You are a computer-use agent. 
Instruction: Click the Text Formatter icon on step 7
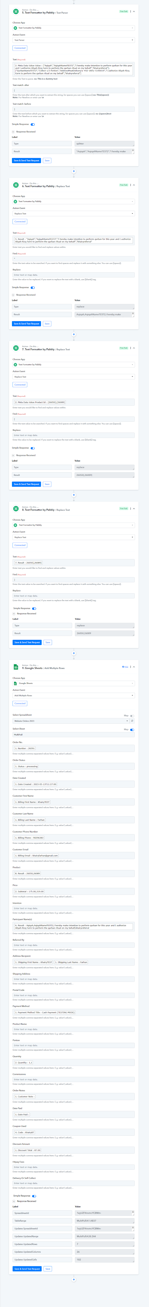(x=16, y=348)
